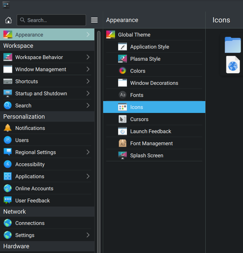
Task: Open Splash Screen module
Action: (x=154, y=155)
